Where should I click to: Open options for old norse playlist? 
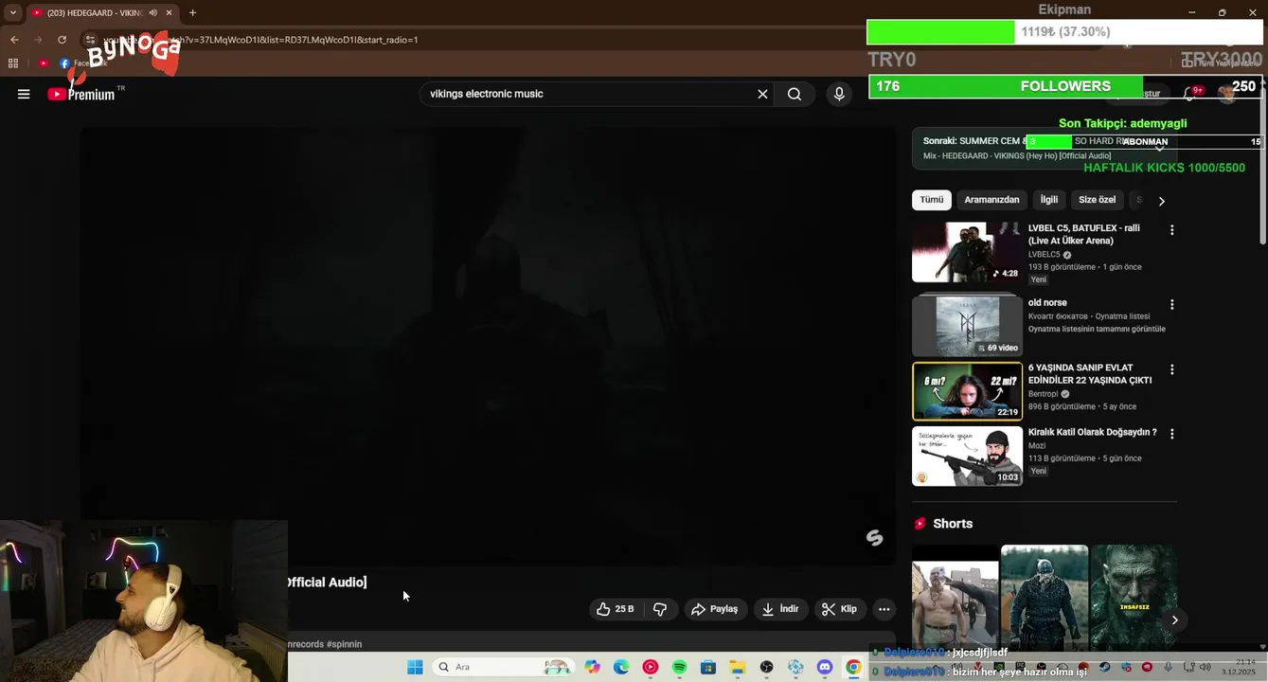pos(1171,305)
